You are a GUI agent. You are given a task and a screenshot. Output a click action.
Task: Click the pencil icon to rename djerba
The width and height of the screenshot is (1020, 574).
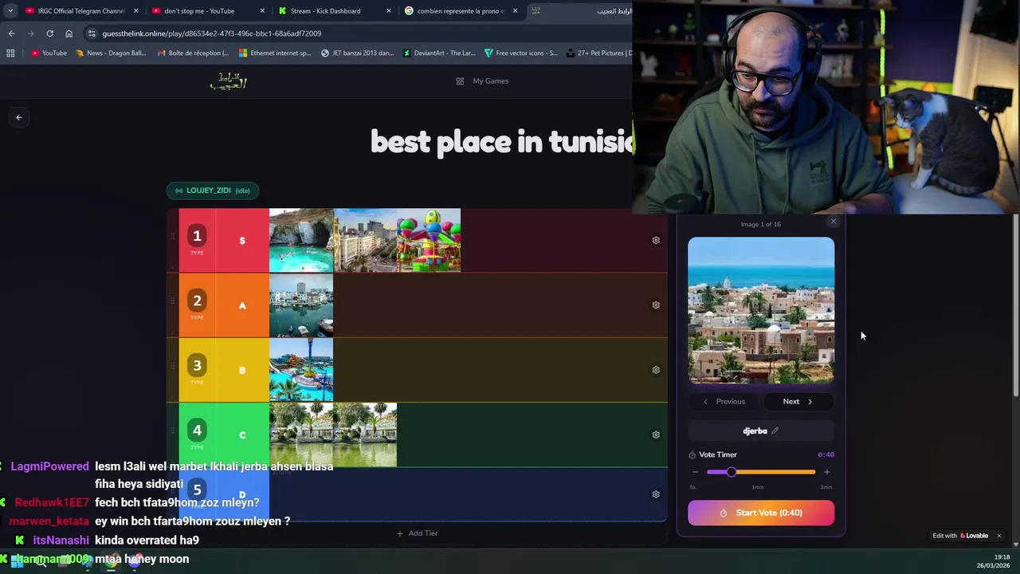tap(775, 431)
